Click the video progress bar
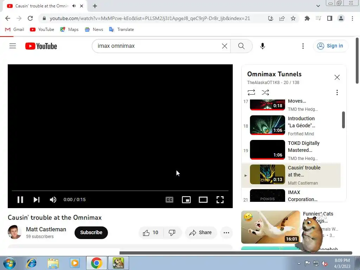The image size is (360, 270). 120,191
